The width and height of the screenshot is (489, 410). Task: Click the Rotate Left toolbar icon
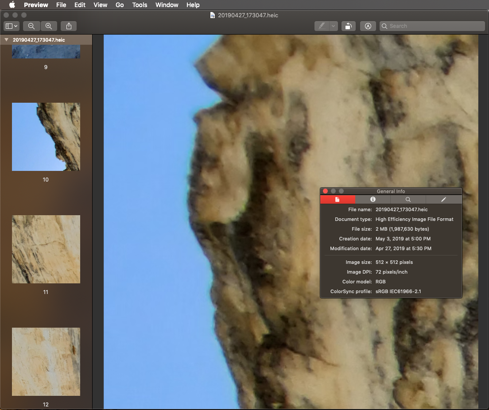pos(348,26)
